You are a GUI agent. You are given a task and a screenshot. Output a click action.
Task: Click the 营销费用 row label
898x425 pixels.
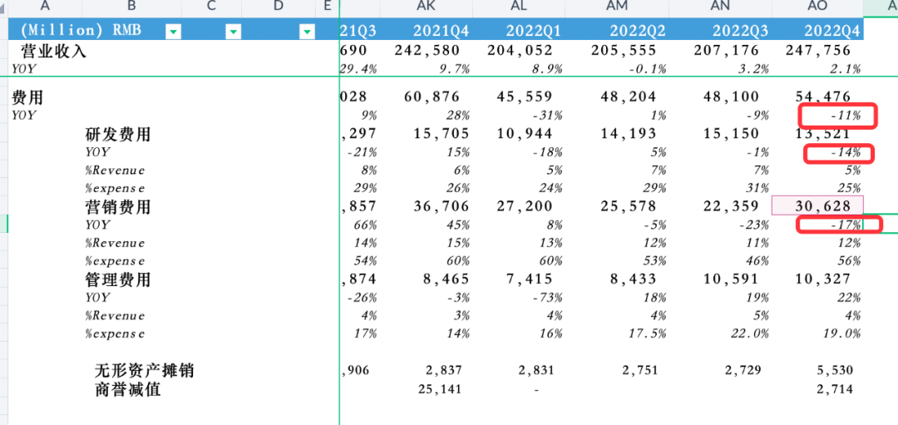point(118,206)
